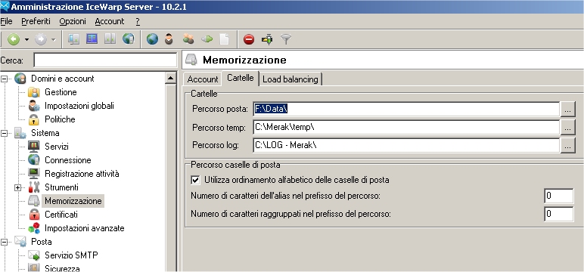Select Gestione in the tree
The height and width of the screenshot is (272, 584).
point(61,92)
